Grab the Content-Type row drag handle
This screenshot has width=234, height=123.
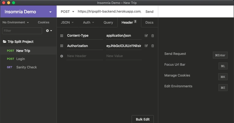[x=62, y=35]
